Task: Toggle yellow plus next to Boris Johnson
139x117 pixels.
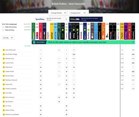Action: click(4, 97)
